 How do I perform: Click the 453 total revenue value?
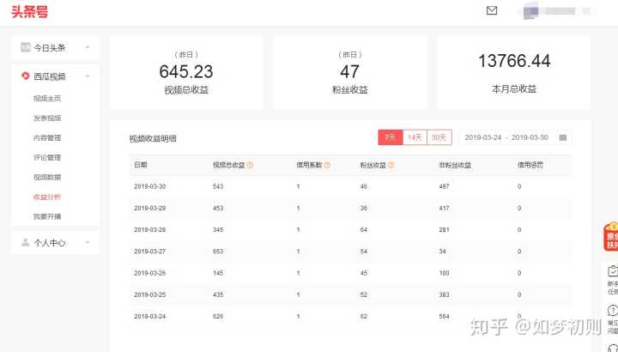218,208
